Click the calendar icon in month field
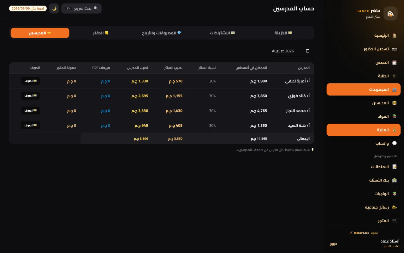 308,51
